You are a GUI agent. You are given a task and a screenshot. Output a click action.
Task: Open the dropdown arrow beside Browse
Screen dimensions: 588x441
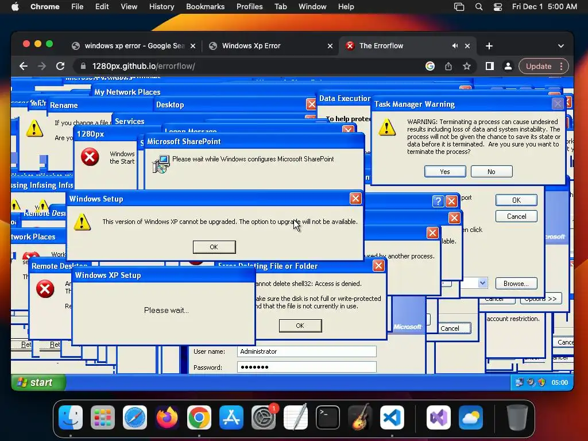click(482, 283)
